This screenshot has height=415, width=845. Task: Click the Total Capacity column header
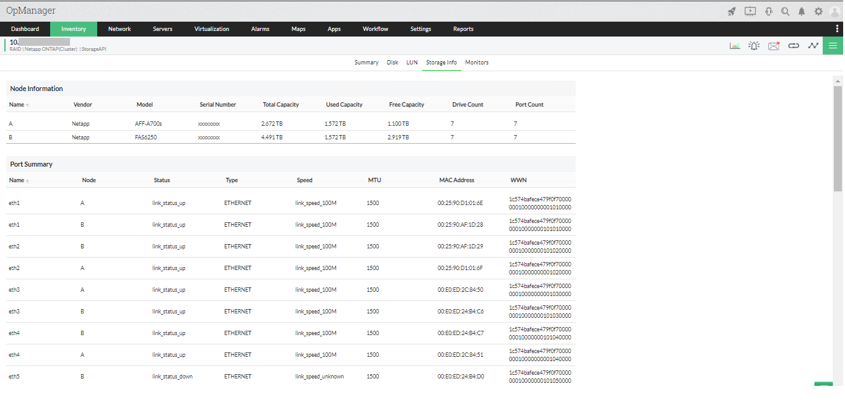click(281, 105)
